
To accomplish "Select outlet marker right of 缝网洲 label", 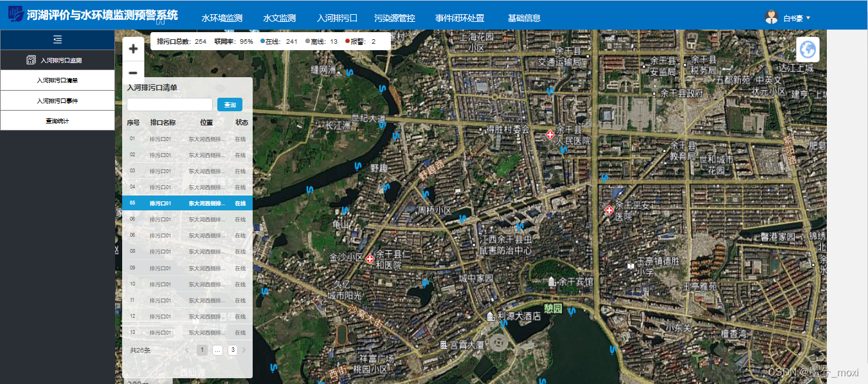I will click(350, 73).
